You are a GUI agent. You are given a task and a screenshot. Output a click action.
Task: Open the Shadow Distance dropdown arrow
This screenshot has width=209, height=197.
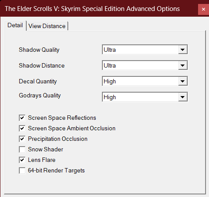pos(183,65)
